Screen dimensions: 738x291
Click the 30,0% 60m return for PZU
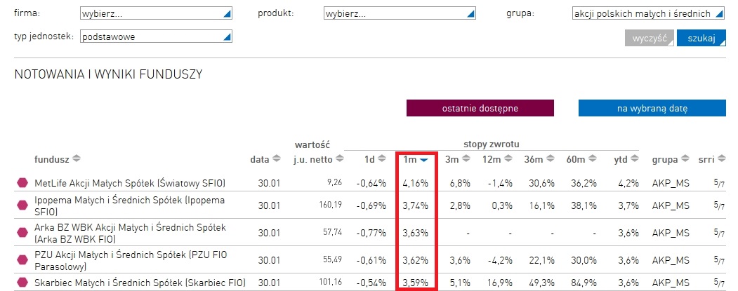(584, 260)
